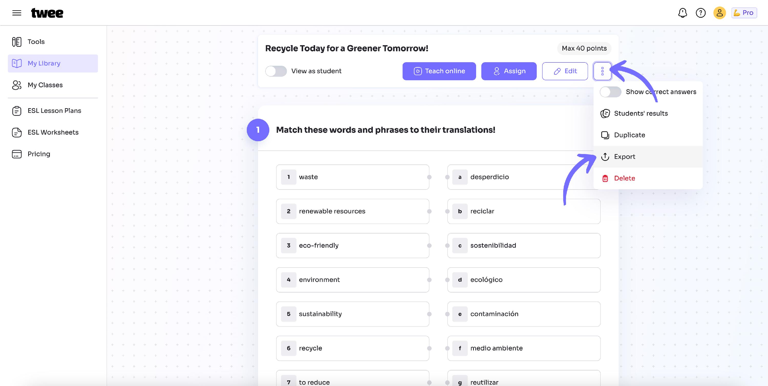Viewport: 768px width, 386px height.
Task: Click the pencil icon in Edit
Action: [557, 71]
